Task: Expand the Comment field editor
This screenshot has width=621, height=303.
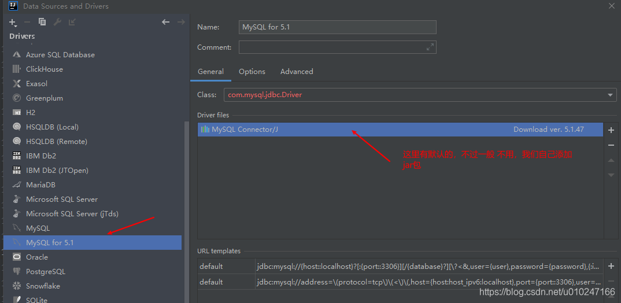Action: (x=430, y=47)
